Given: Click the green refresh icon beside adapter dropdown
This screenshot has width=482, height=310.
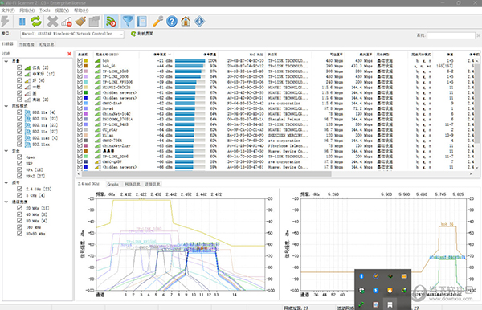Looking at the screenshot, I should pos(133,34).
